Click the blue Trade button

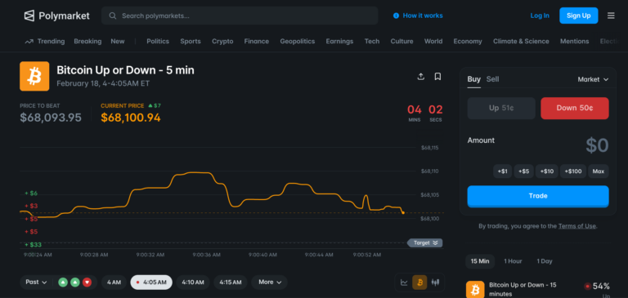click(x=538, y=196)
